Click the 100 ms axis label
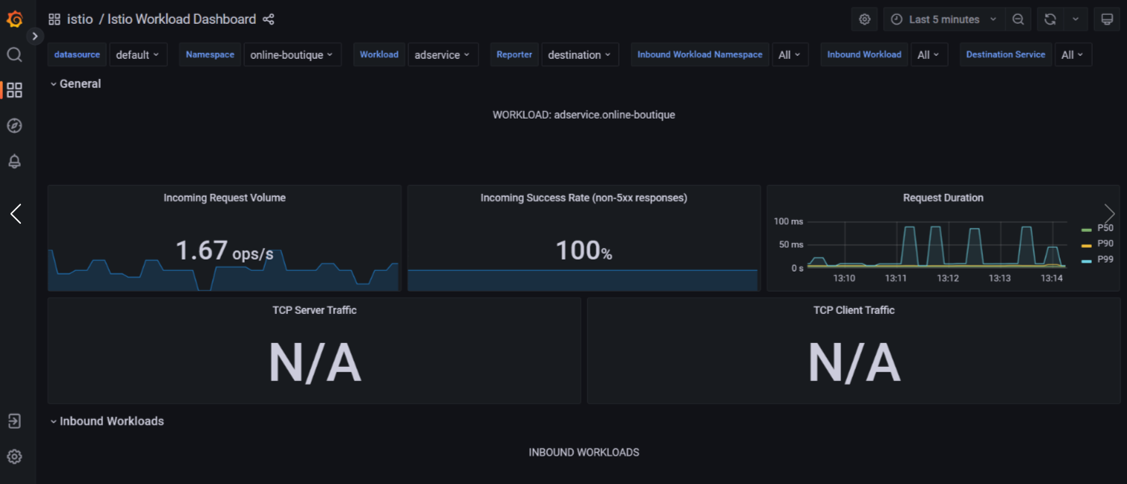This screenshot has height=484, width=1127. [789, 221]
